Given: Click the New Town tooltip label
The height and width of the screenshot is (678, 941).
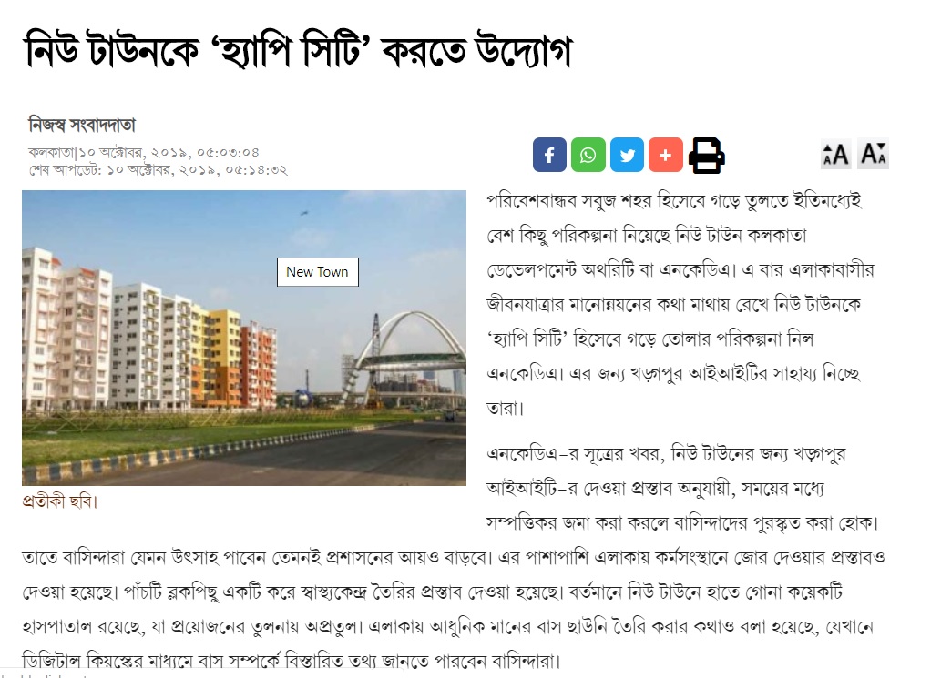Looking at the screenshot, I should coord(318,271).
